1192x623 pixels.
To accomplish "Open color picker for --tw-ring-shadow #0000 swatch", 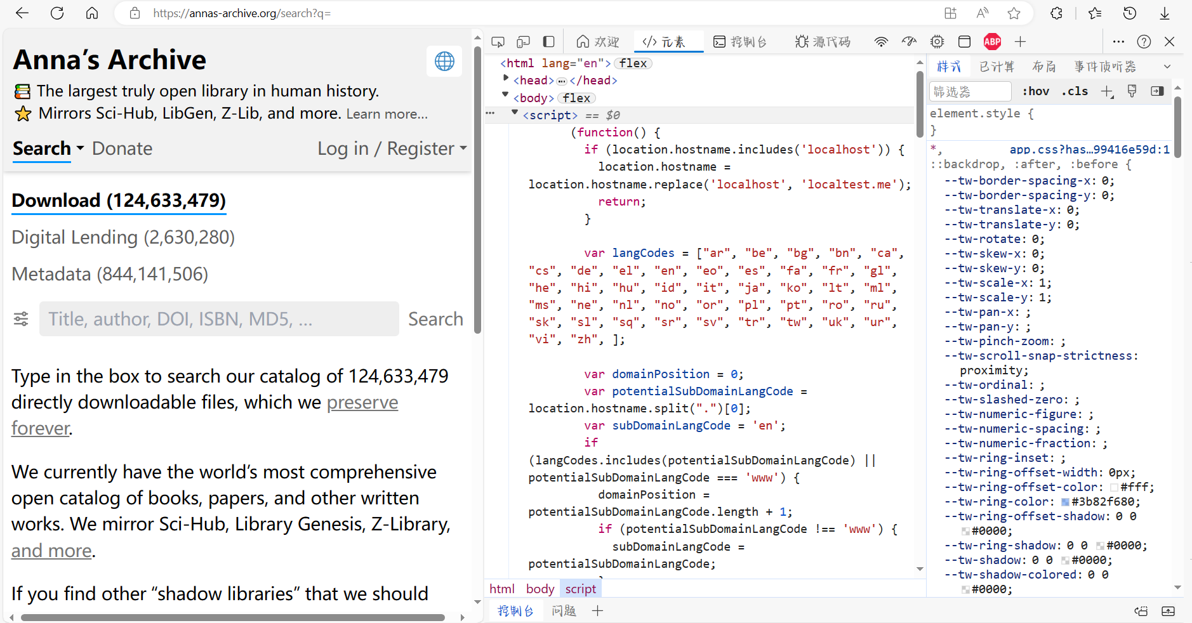I will [1101, 546].
